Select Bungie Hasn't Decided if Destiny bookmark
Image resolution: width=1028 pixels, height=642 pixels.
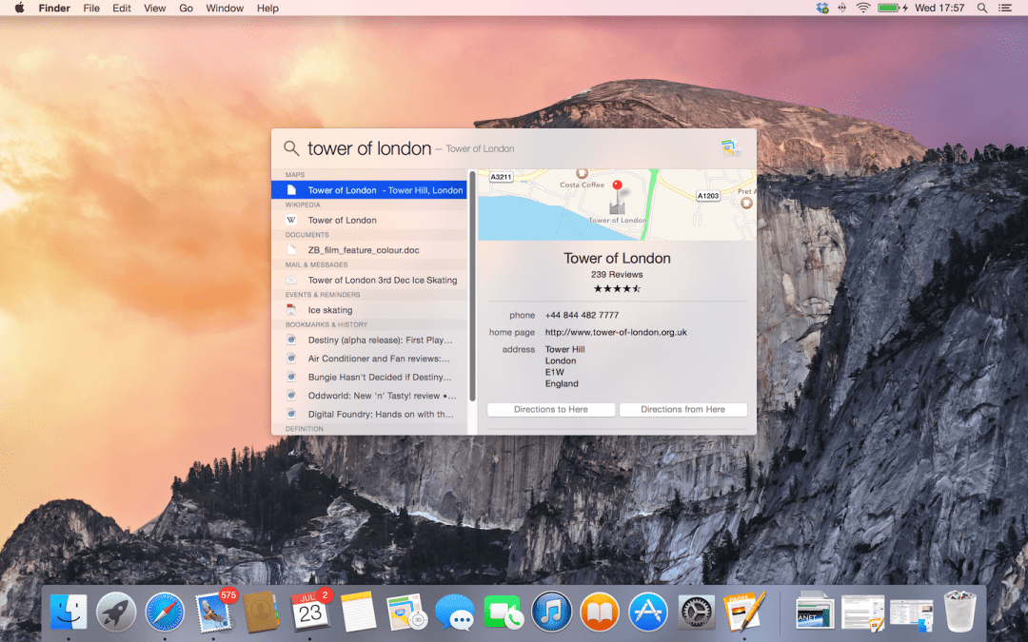[369, 377]
